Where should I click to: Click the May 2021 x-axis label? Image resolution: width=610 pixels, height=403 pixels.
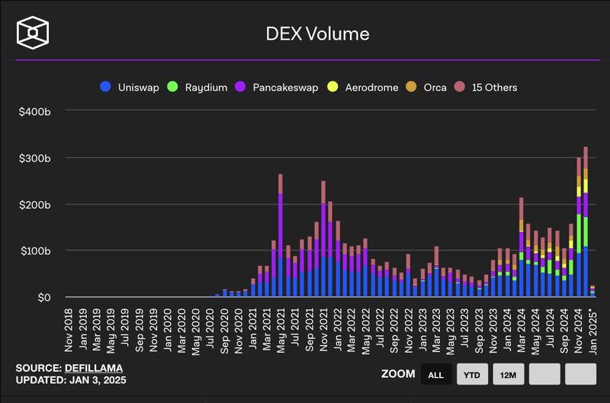point(281,331)
